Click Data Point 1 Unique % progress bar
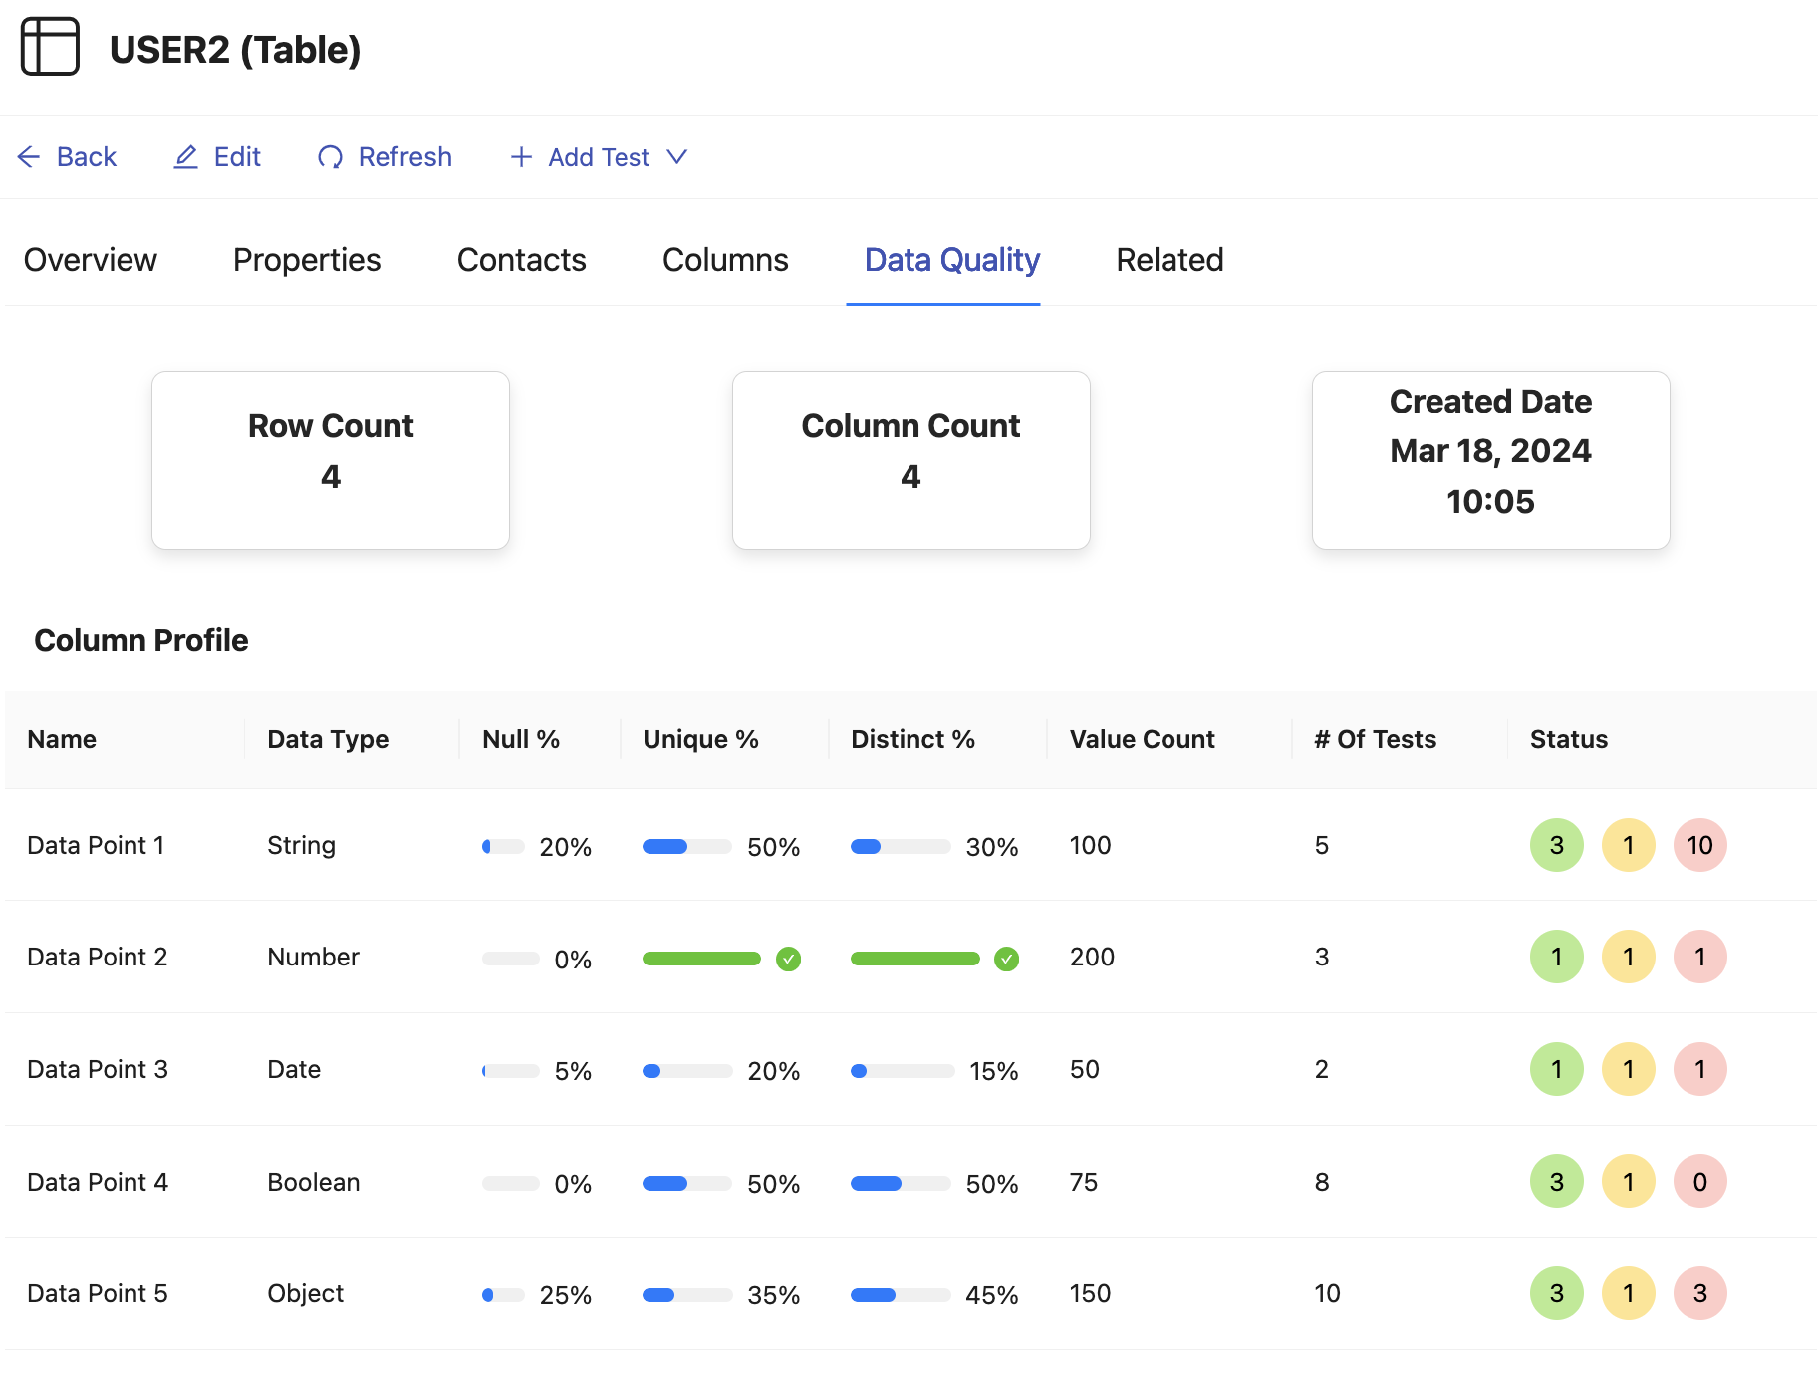 coord(686,847)
